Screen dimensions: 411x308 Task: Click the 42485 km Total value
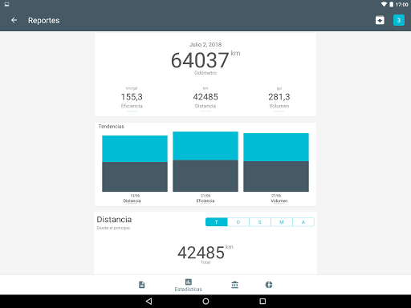(x=205, y=253)
